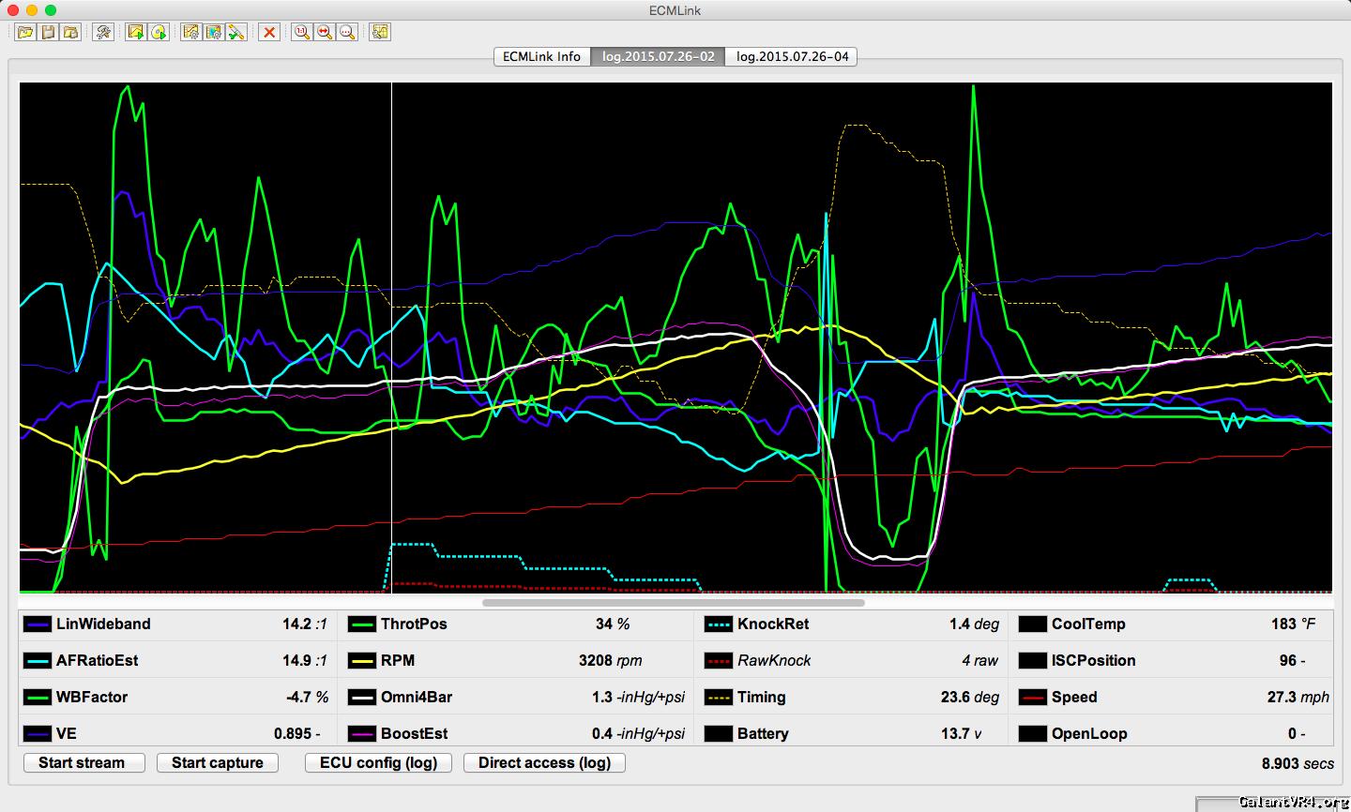Click the 183 °F coolant temperature value
This screenshot has height=812, width=1351.
[1293, 624]
